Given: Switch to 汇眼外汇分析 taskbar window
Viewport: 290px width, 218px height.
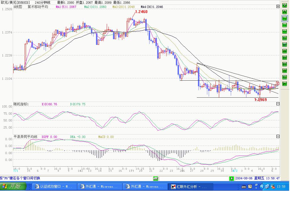Looking at the screenshot, I should pos(191,187).
